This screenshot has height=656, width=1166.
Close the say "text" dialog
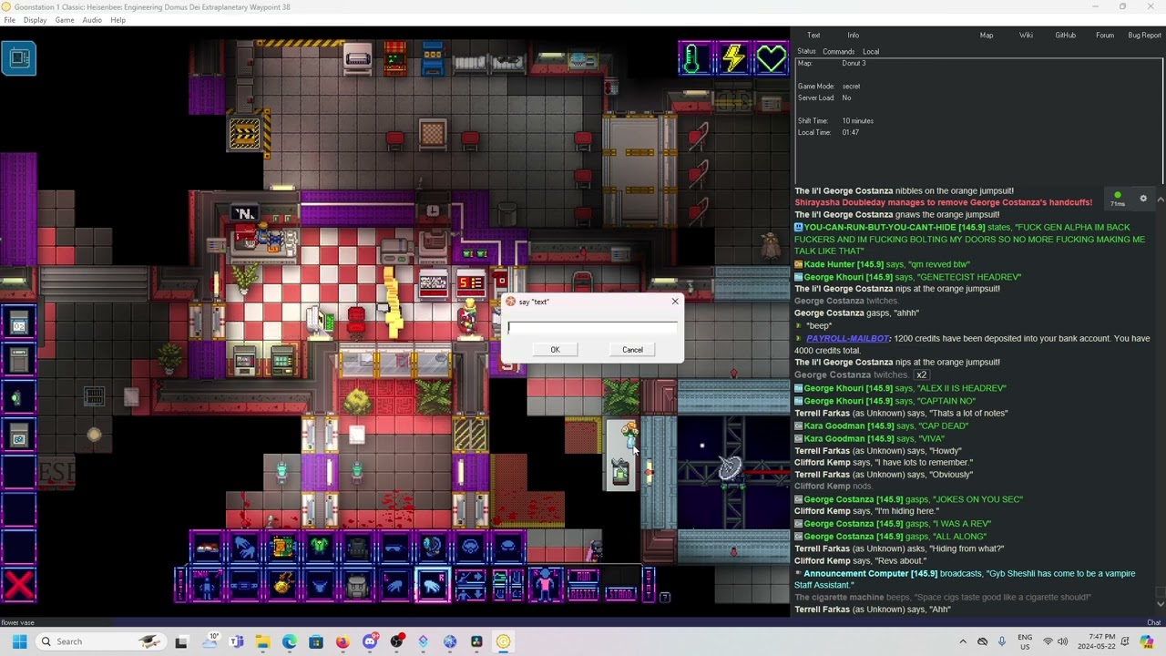pyautogui.click(x=675, y=302)
